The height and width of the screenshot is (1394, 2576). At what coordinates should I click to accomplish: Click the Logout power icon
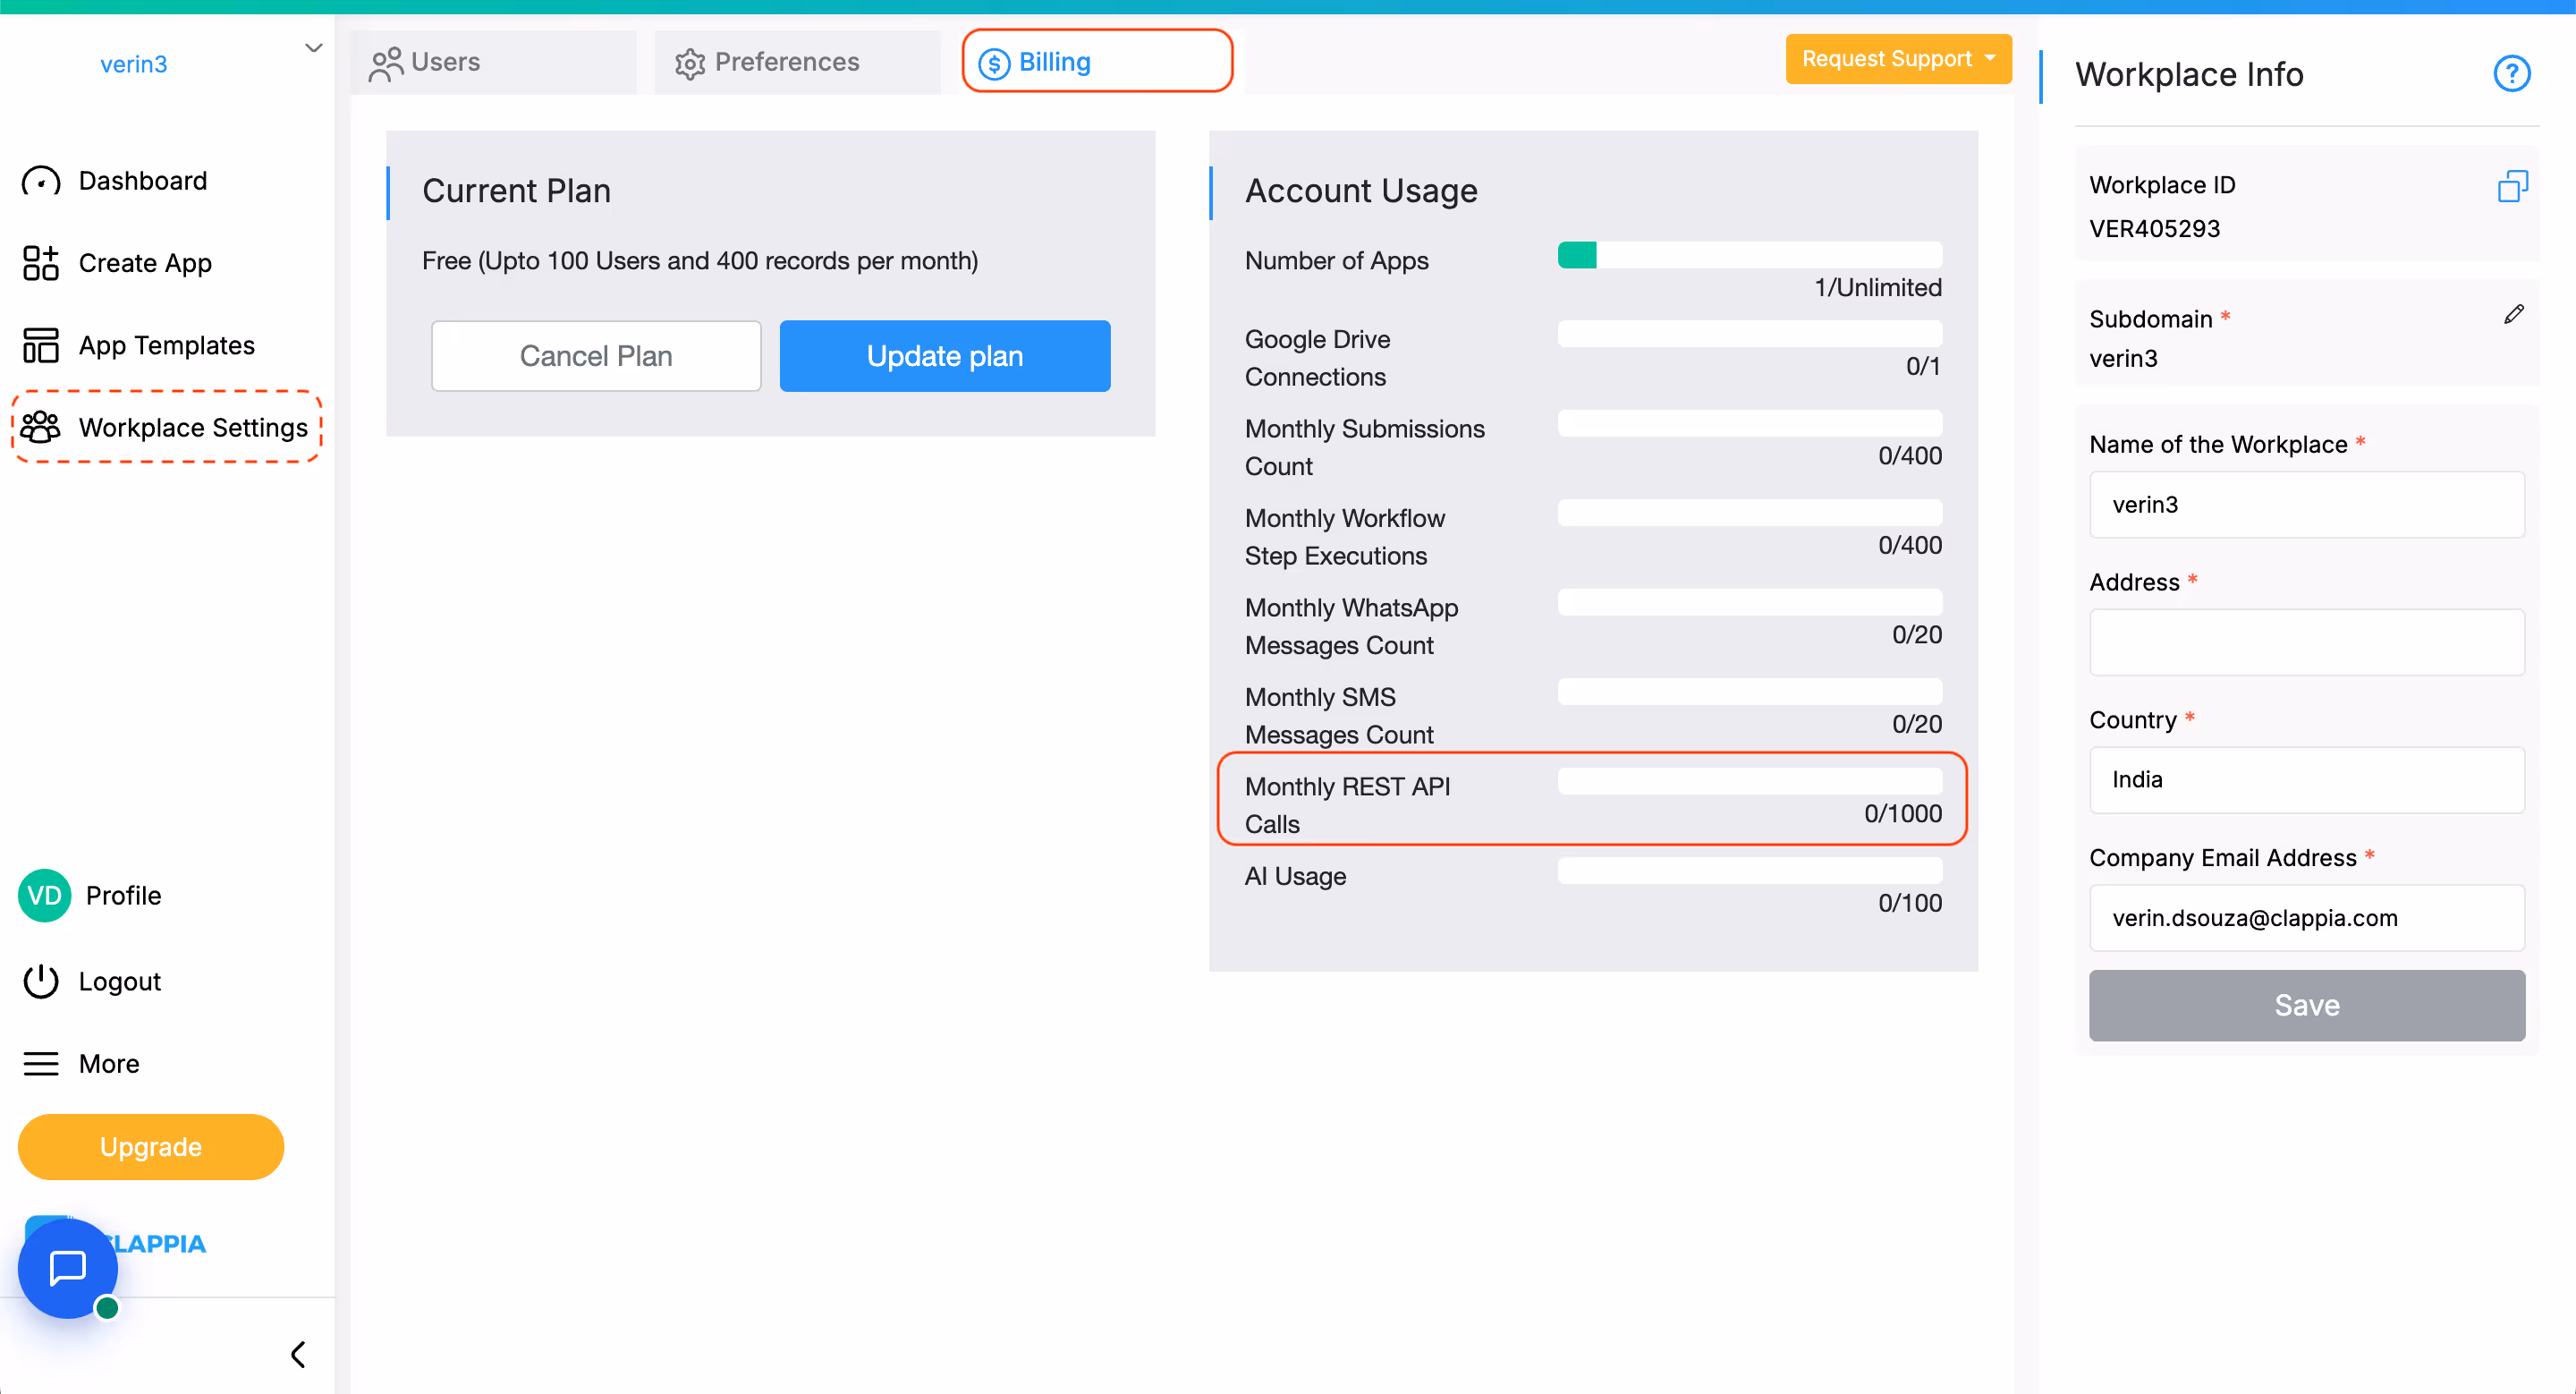(41, 981)
